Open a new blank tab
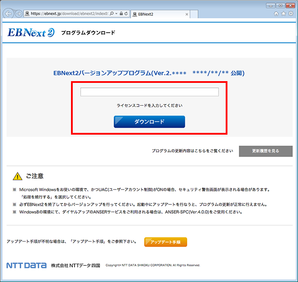Screen dimensions: 298x282 [194, 14]
